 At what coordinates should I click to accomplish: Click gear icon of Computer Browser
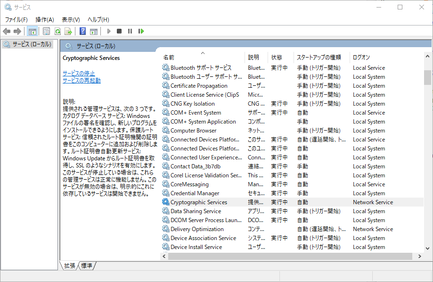166,130
